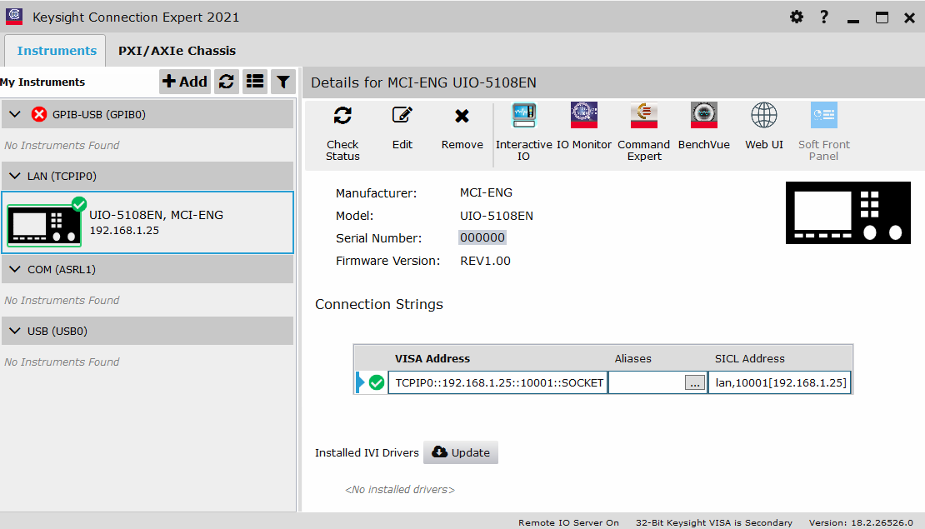Maximize the Connection Expert window
This screenshot has width=925, height=529.
pos(882,17)
